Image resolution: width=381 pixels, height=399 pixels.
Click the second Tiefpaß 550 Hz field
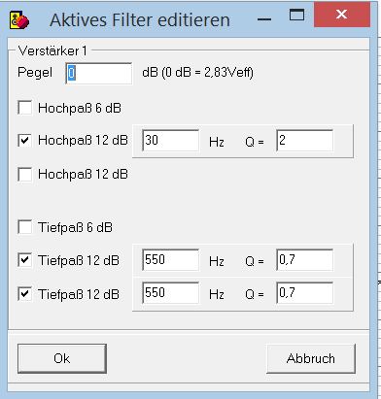pyautogui.click(x=170, y=293)
